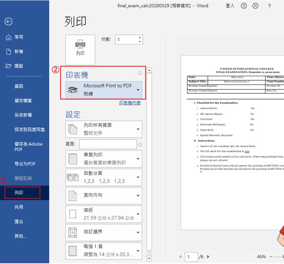
Task: Click the document preview page
Action: [232, 143]
